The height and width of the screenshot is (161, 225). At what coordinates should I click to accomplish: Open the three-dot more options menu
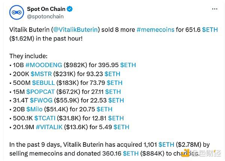pyautogui.click(x=214, y=9)
